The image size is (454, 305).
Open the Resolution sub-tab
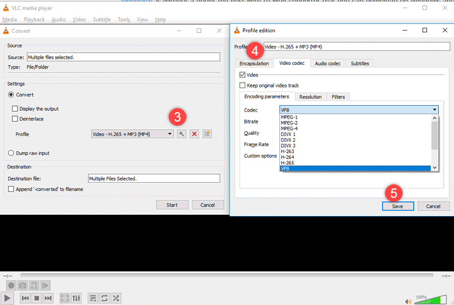point(310,97)
